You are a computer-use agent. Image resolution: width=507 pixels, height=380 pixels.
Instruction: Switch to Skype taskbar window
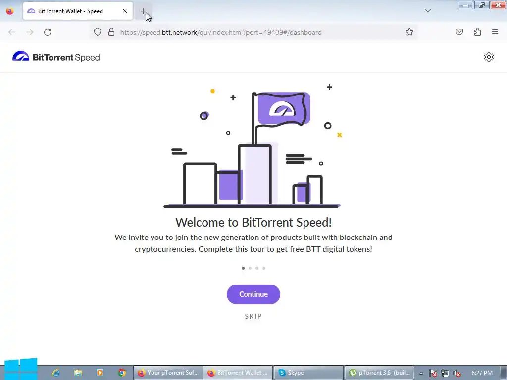pos(309,373)
